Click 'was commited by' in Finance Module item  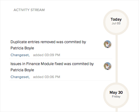(79, 64)
